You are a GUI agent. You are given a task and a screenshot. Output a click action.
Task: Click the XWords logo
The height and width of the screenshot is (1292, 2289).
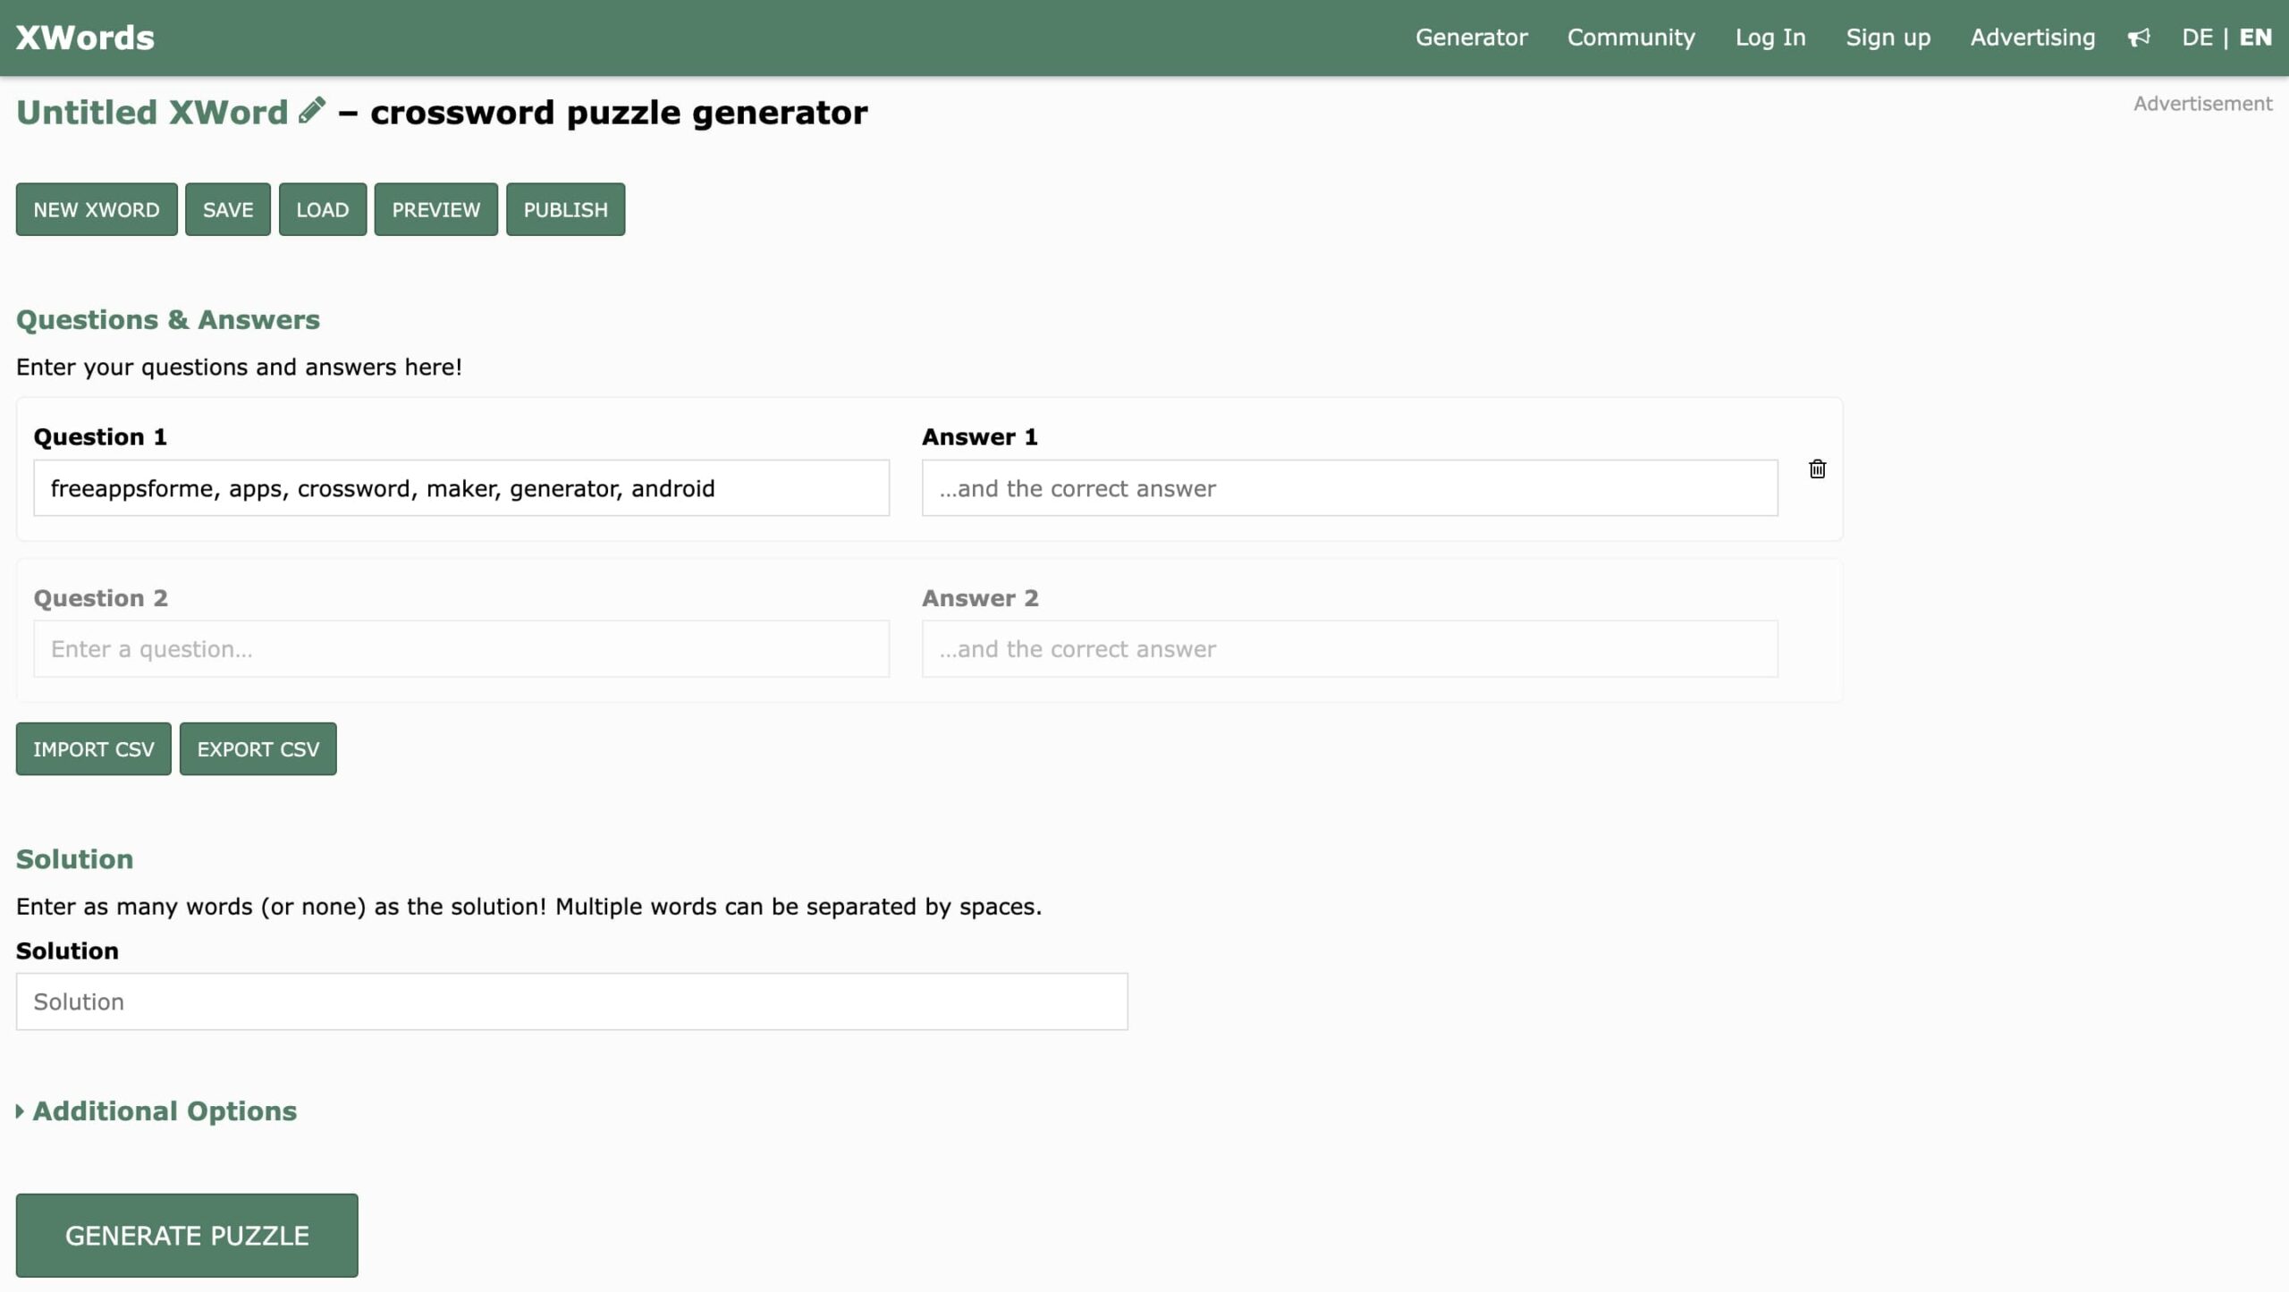pos(85,38)
